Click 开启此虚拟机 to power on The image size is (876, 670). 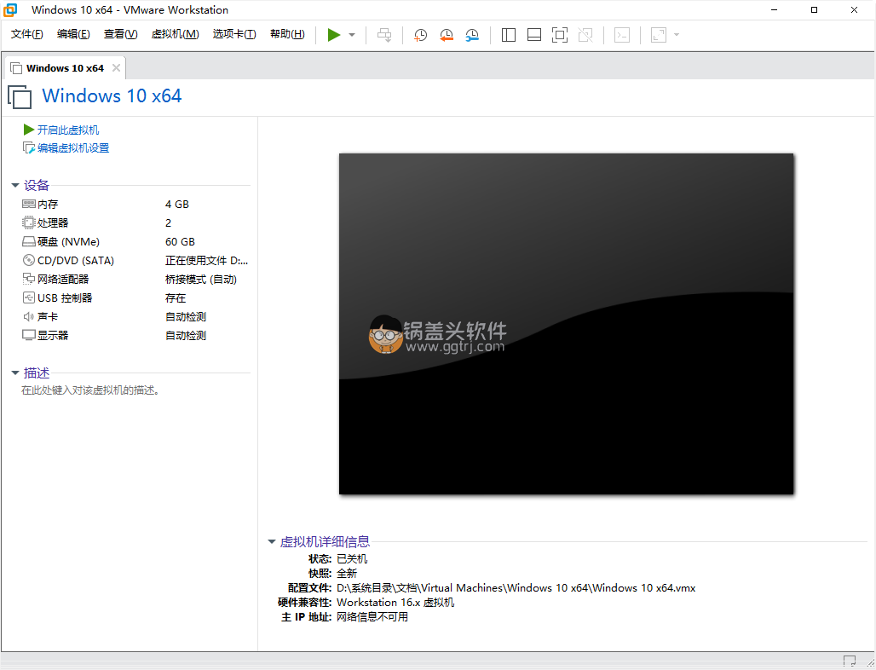point(67,130)
